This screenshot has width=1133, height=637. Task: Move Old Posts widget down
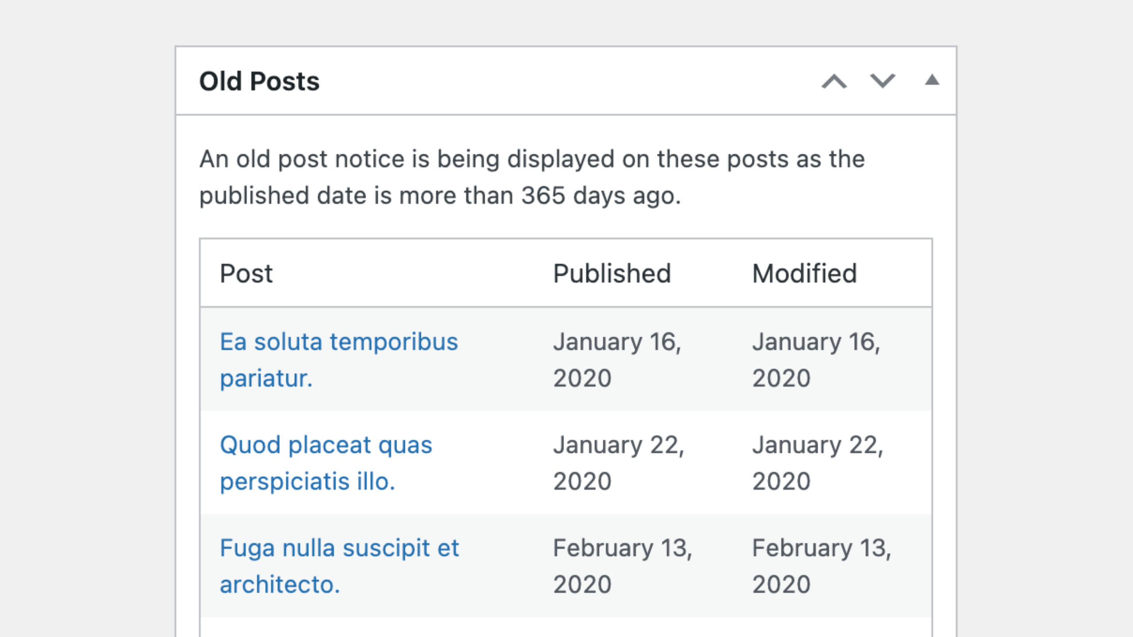[883, 81]
